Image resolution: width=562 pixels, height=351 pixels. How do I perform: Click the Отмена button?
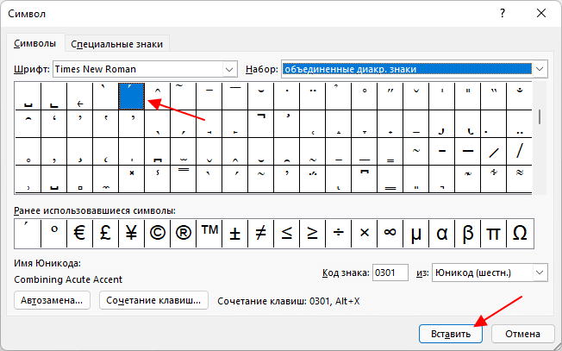[x=522, y=334]
